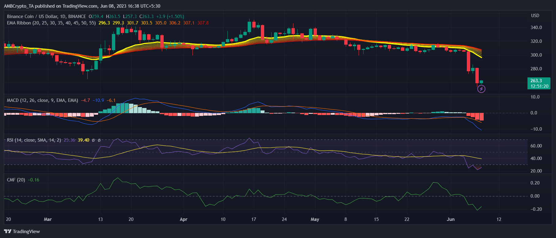The image size is (556, 238).
Task: Select the CMF (20) indicator legend
Action: coord(16,180)
